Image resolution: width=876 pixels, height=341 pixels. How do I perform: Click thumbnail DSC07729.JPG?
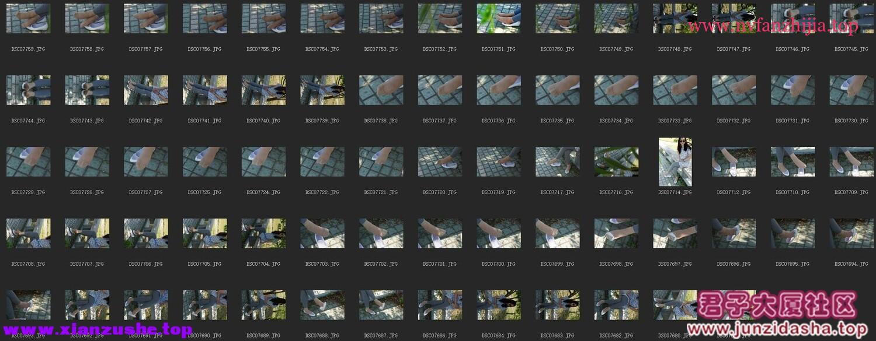[x=28, y=161]
